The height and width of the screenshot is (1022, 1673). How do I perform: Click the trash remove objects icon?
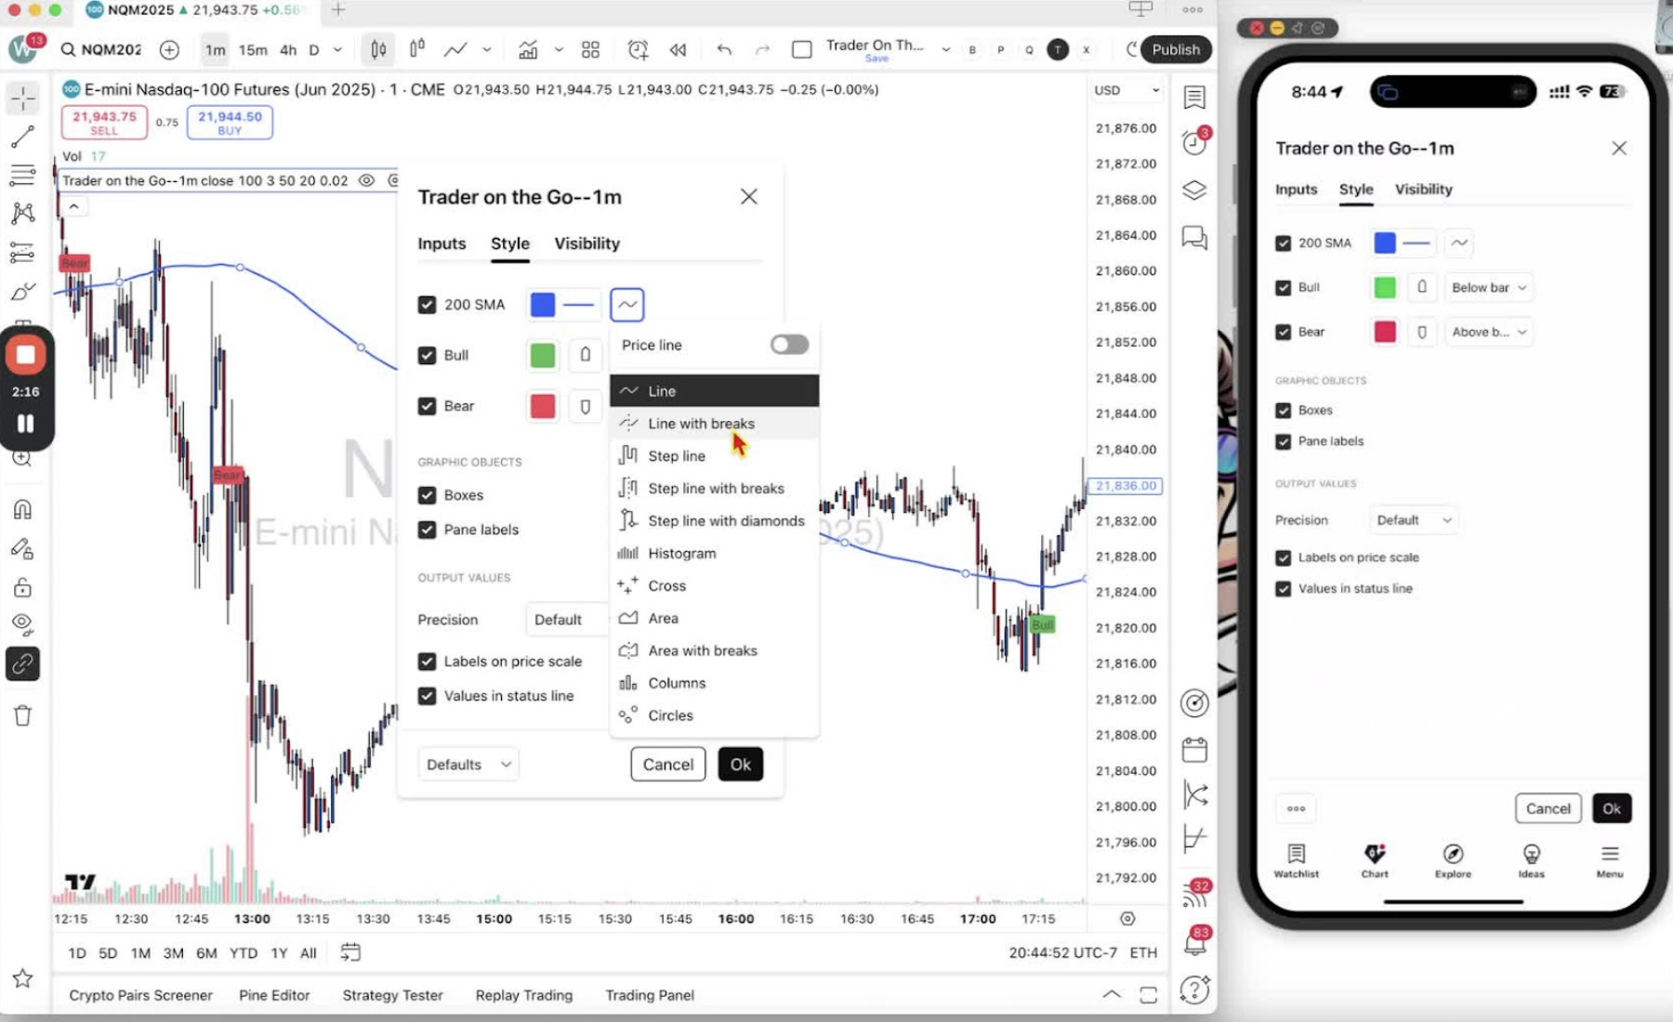coord(22,714)
